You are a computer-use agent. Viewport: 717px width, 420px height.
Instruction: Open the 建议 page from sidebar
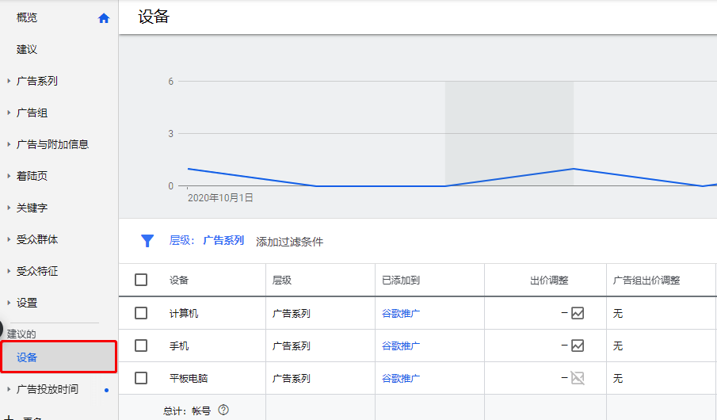(x=27, y=49)
